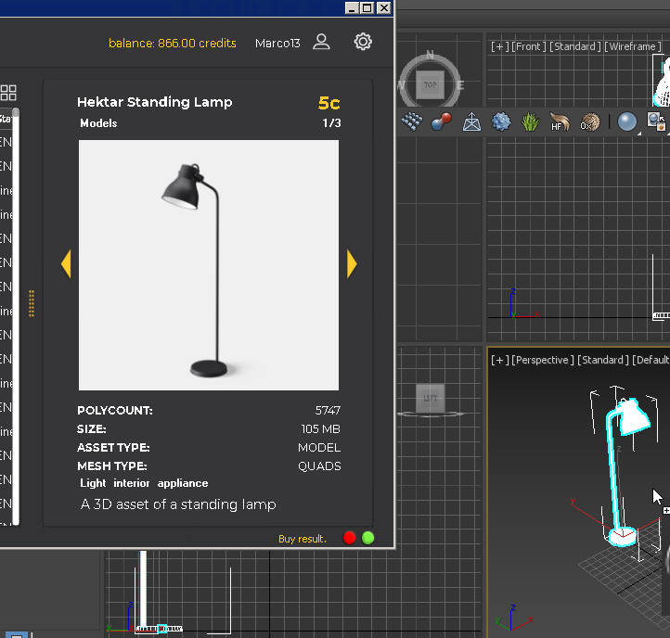Screen dimensions: 670x638
Task: Click the red cancel buy circle
Action: (x=349, y=538)
